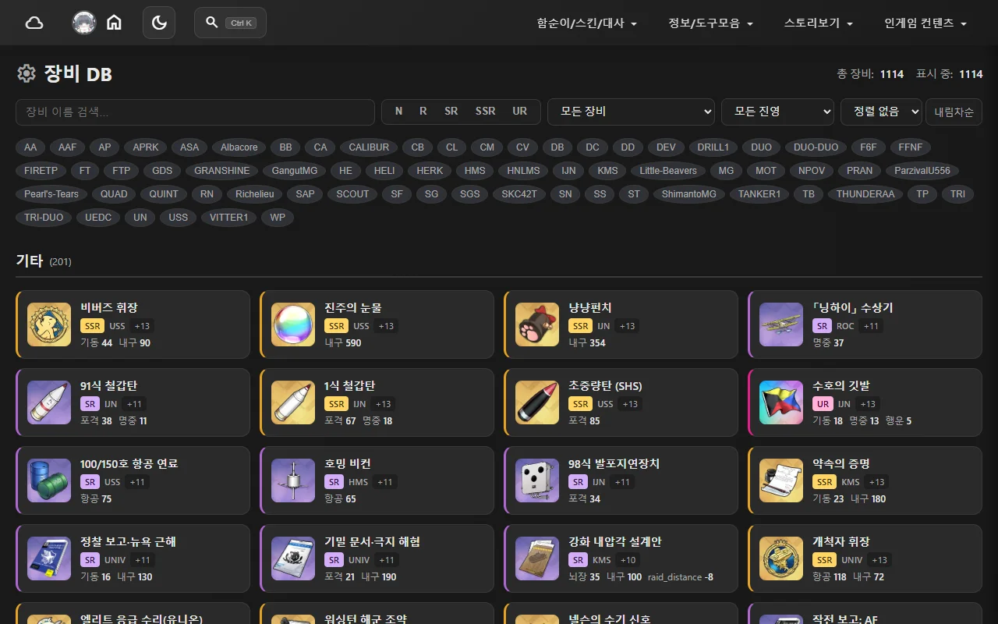Open the 기밀 문서·극지 해협 document icon
This screenshot has height=624, width=998.
coord(293,558)
